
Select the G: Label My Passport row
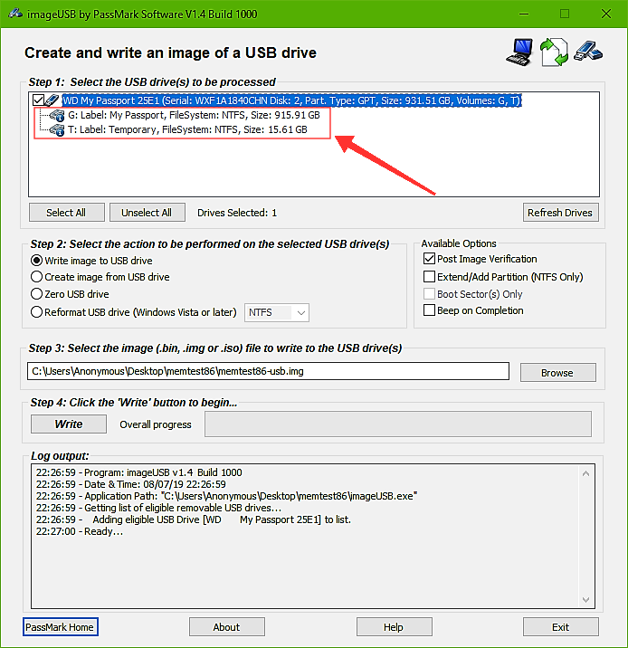click(194, 115)
